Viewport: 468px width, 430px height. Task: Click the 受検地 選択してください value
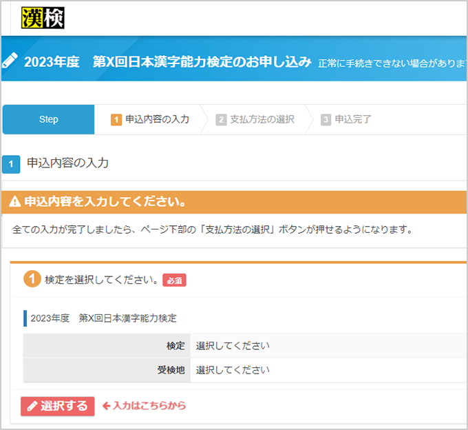coord(233,370)
